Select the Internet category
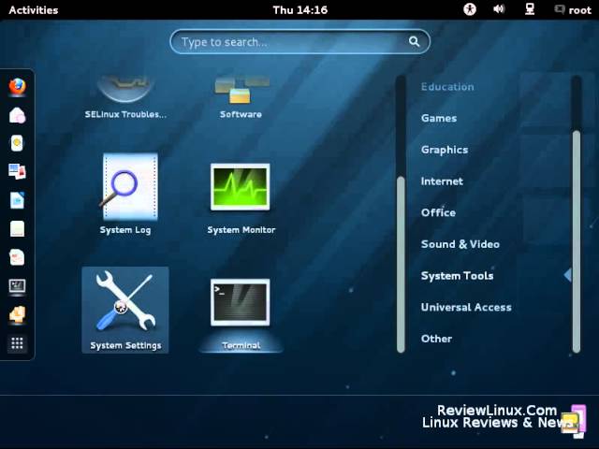This screenshot has height=449, width=599. [x=442, y=181]
